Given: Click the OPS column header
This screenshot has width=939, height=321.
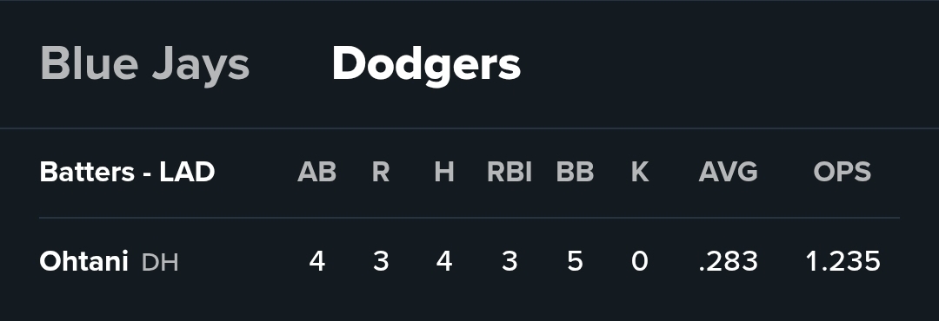Looking at the screenshot, I should click(842, 172).
